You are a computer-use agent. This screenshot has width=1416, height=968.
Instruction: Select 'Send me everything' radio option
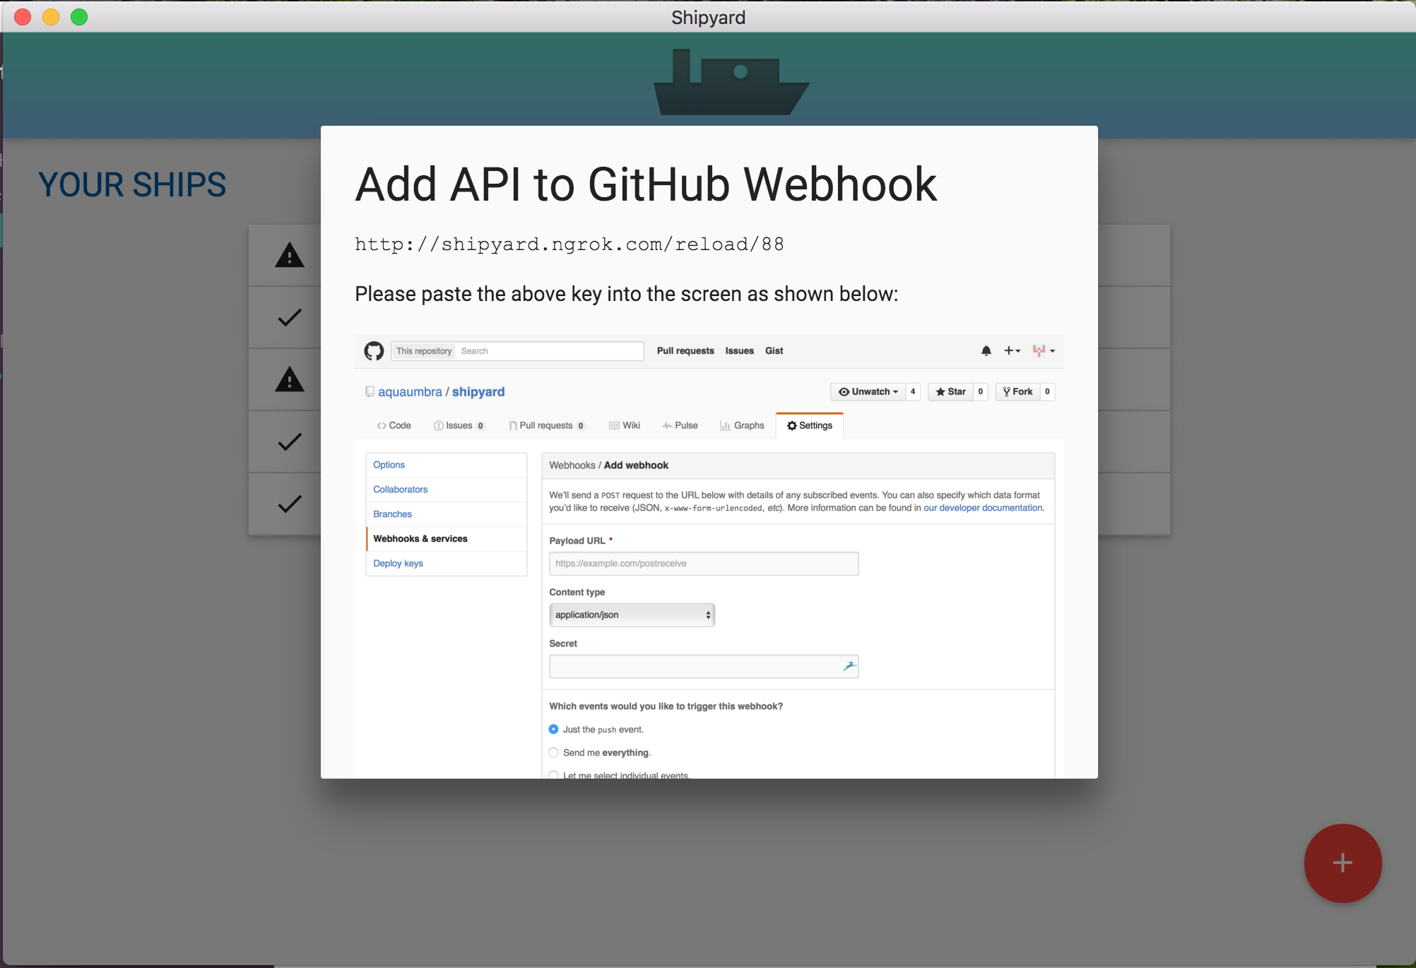click(x=553, y=752)
